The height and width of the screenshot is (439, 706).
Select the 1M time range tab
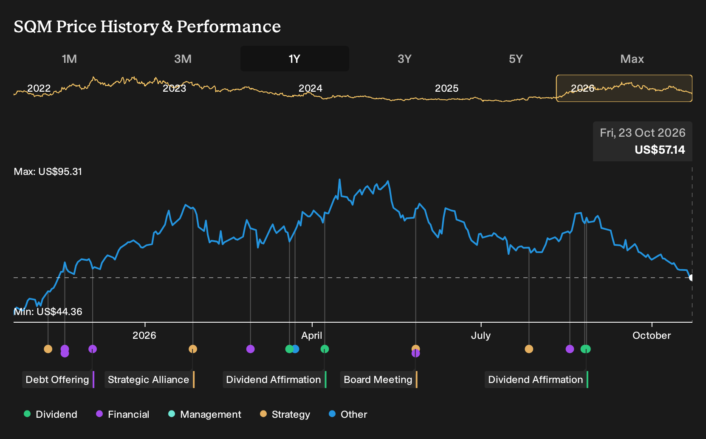(69, 59)
